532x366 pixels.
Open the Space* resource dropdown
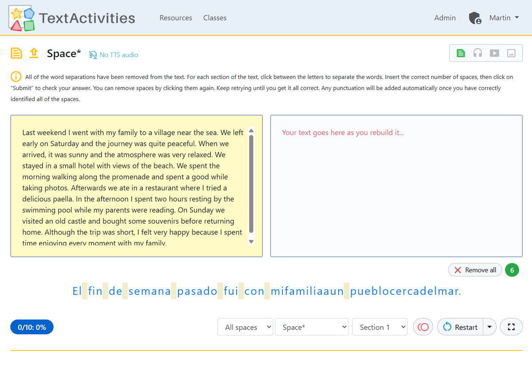tap(312, 327)
